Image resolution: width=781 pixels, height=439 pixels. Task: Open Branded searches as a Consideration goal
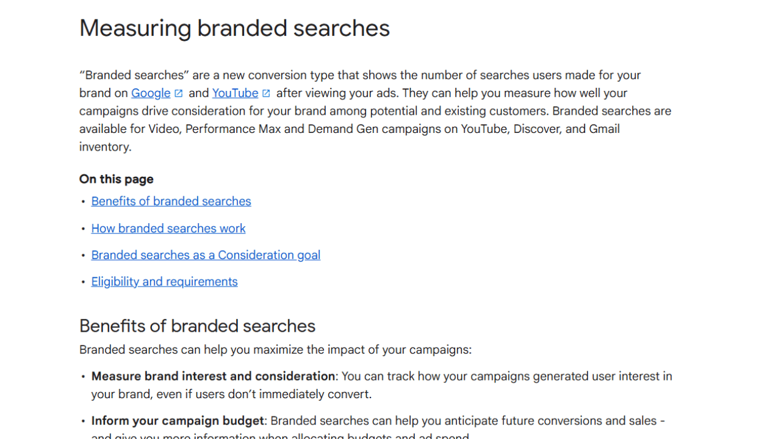tap(206, 255)
